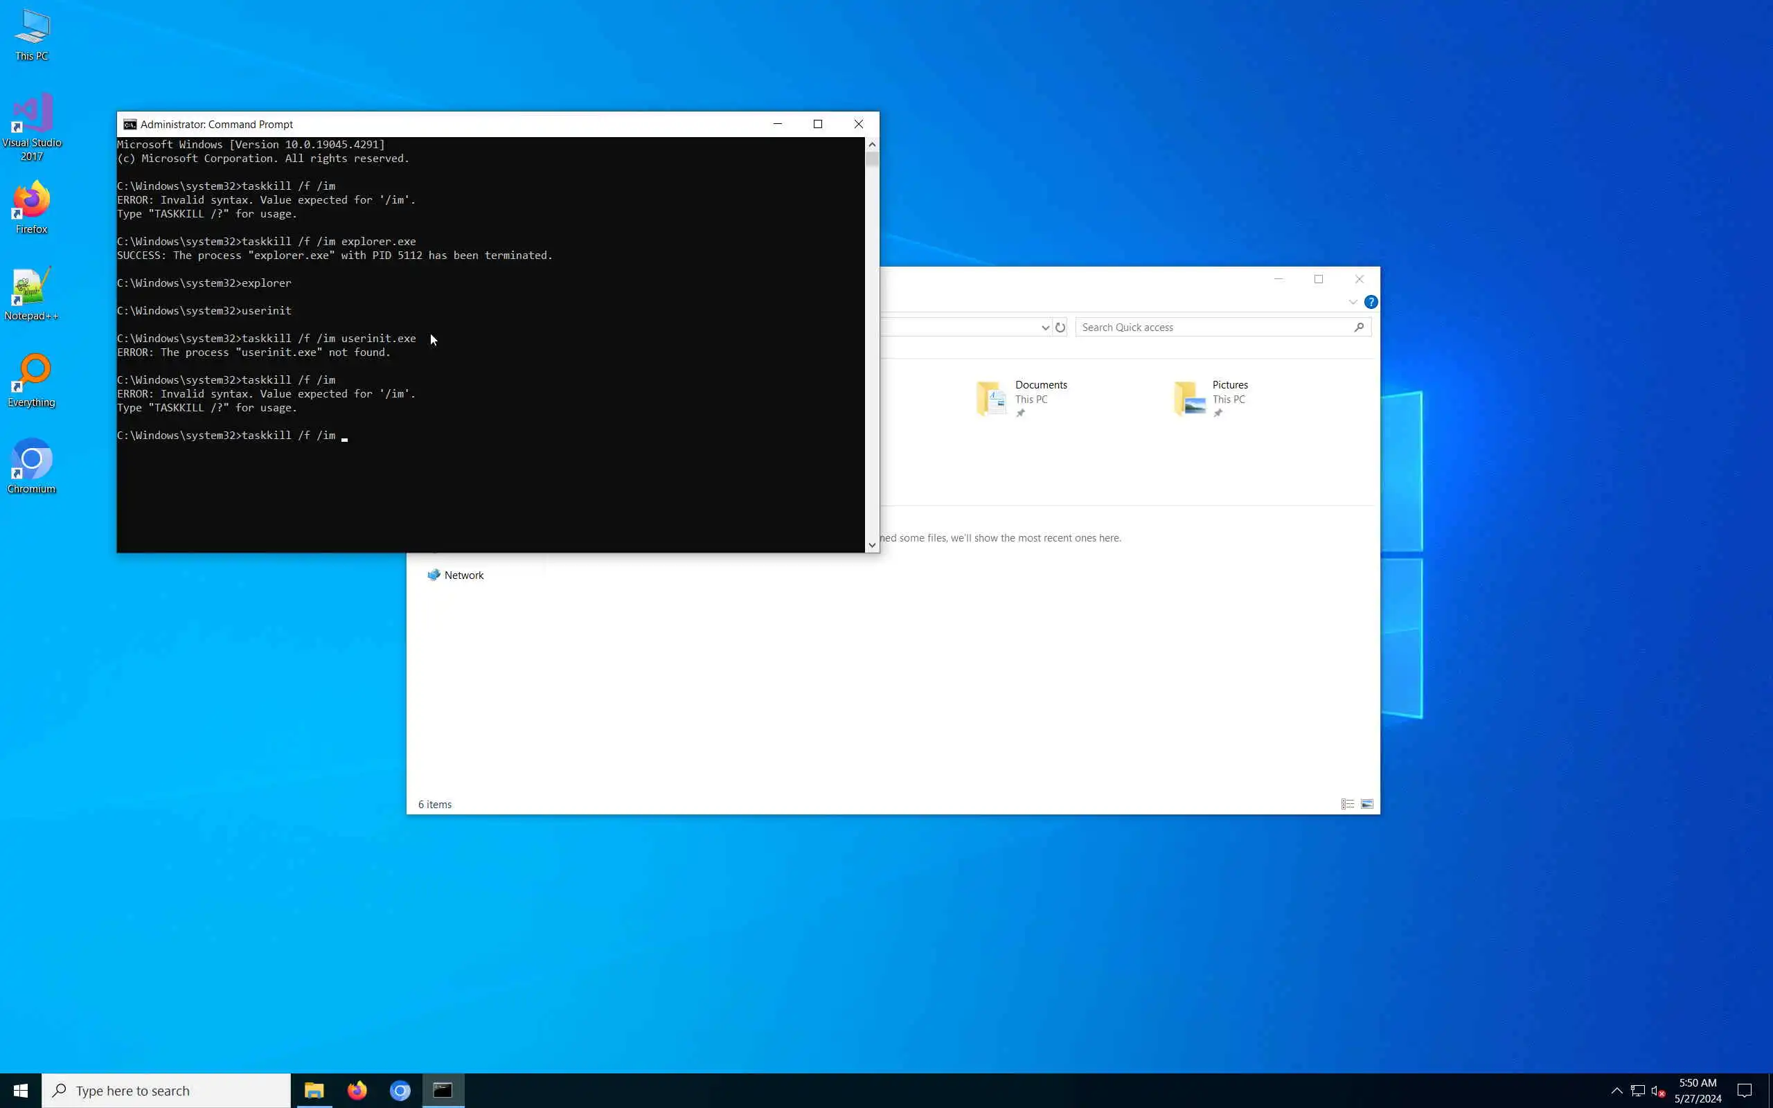The image size is (1773, 1108).
Task: Switch to the large icons view toggle
Action: pos(1367,805)
